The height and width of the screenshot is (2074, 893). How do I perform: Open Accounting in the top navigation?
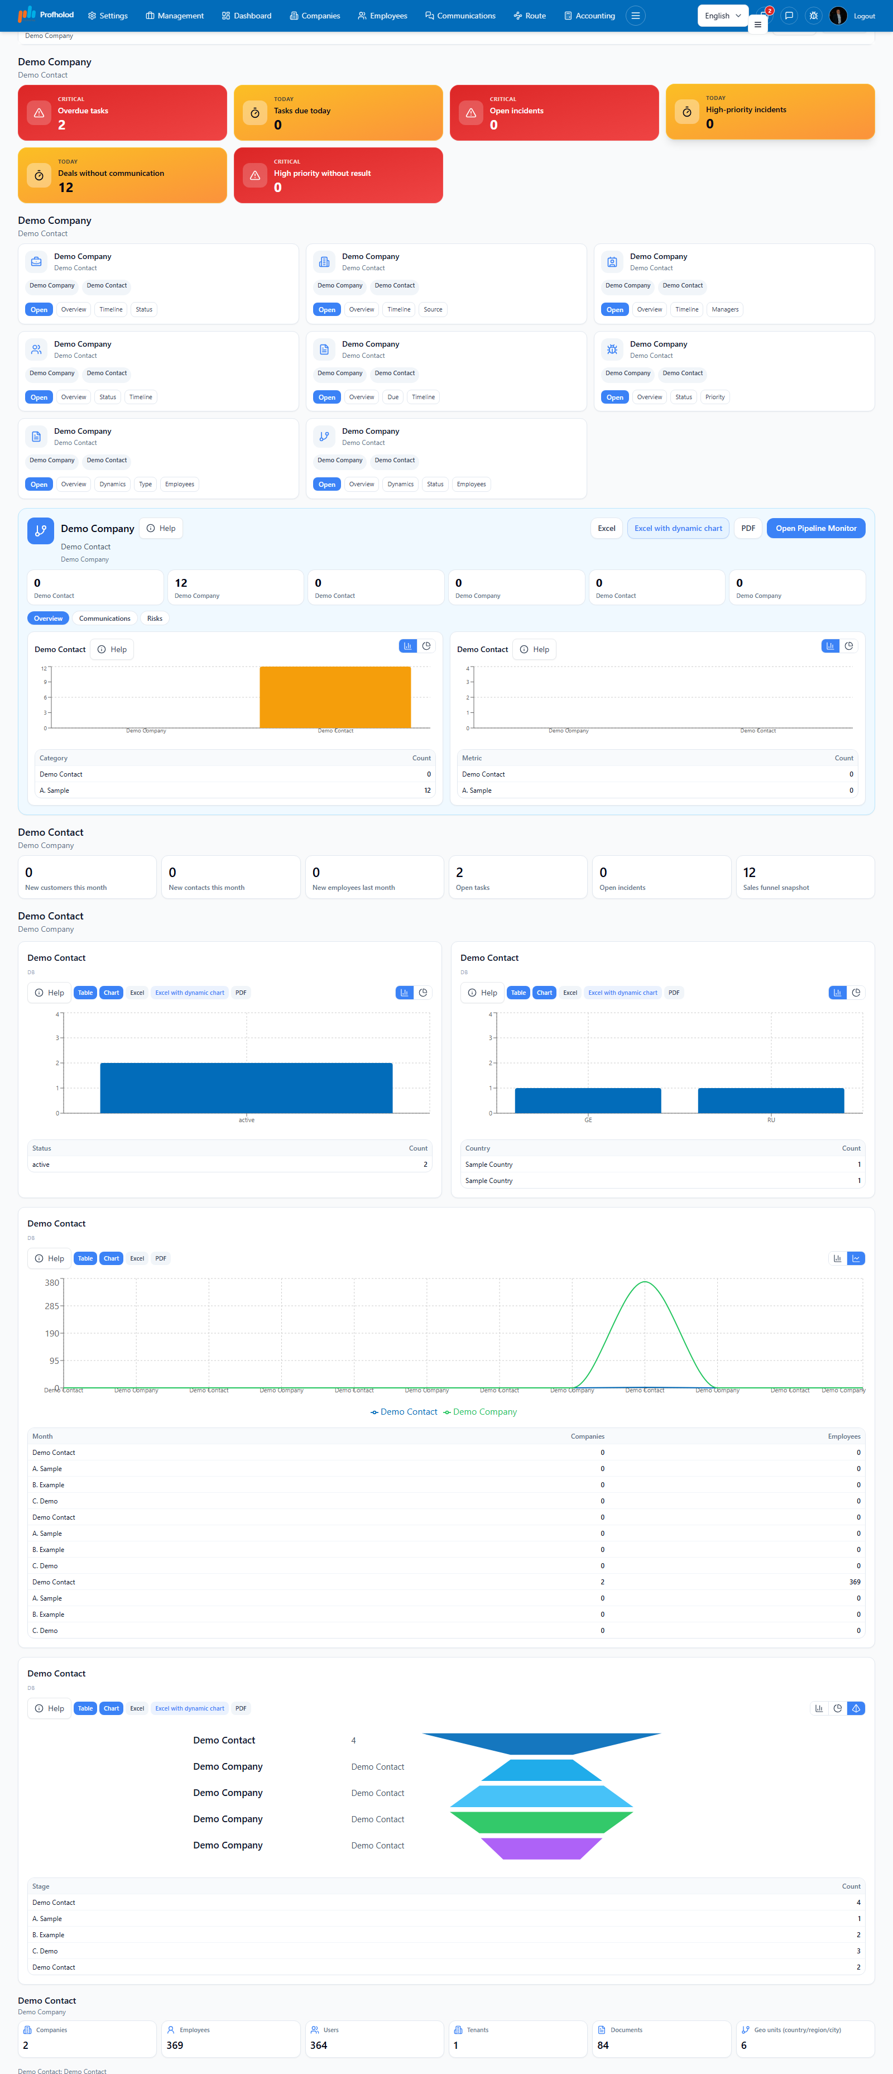tap(589, 15)
